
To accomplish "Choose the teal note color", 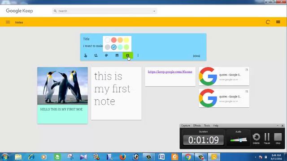I will pyautogui.click(x=120, y=47).
